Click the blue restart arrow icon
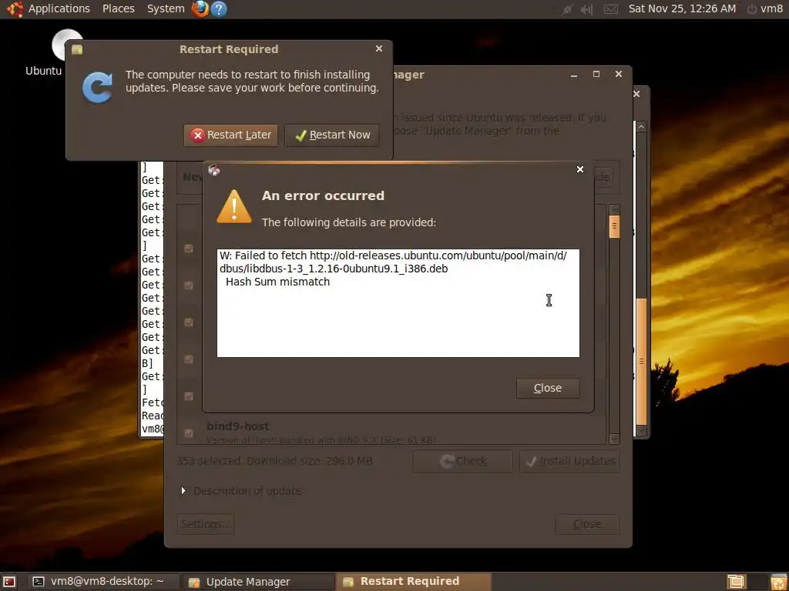This screenshot has width=789, height=591. [98, 88]
